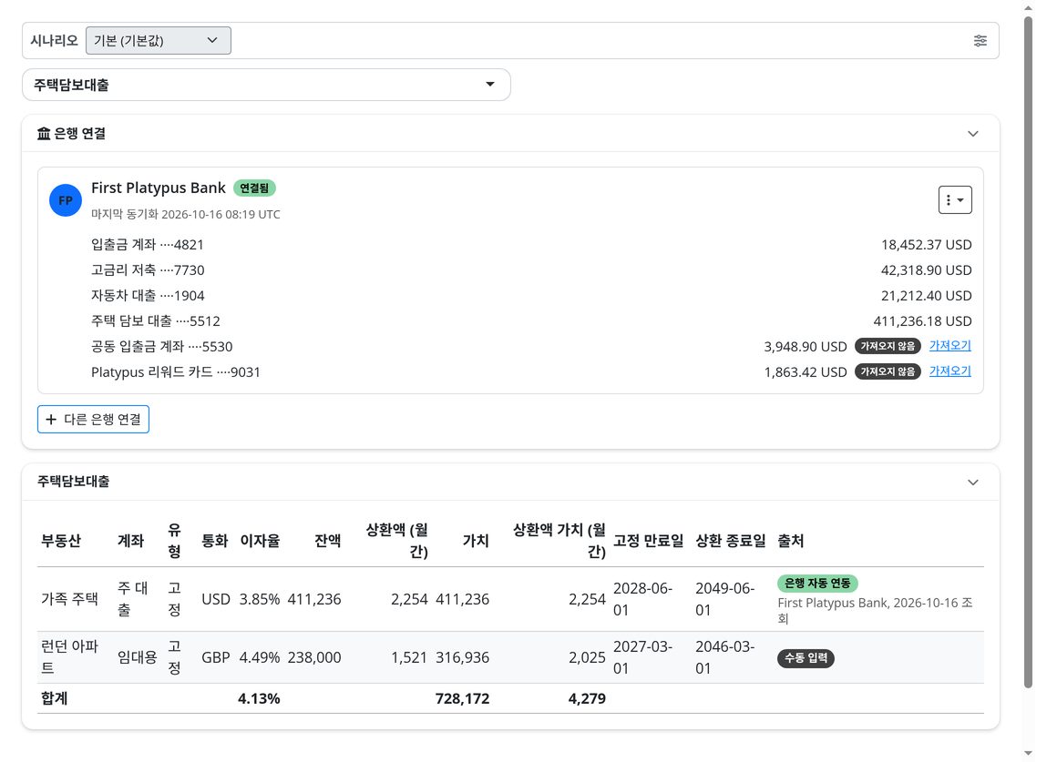1057x762 pixels.
Task: Open the 주택담보대출 selector dropdown
Action: click(266, 85)
